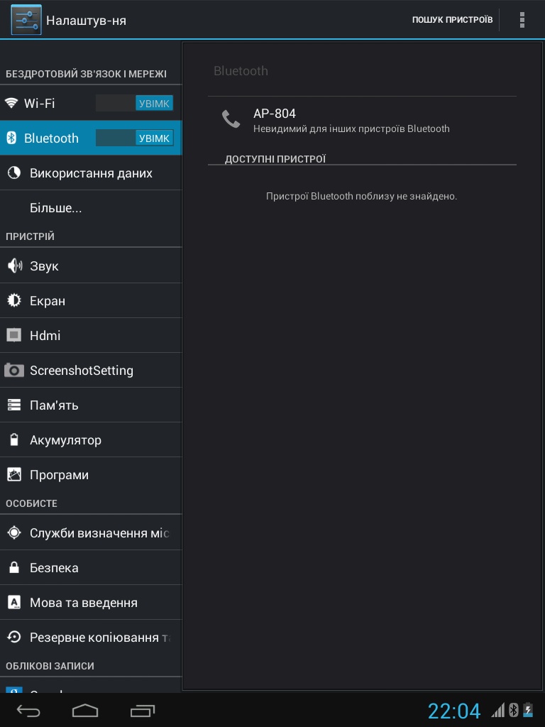Turn off the Wi-Fi switch
The height and width of the screenshot is (727, 545).
click(134, 104)
